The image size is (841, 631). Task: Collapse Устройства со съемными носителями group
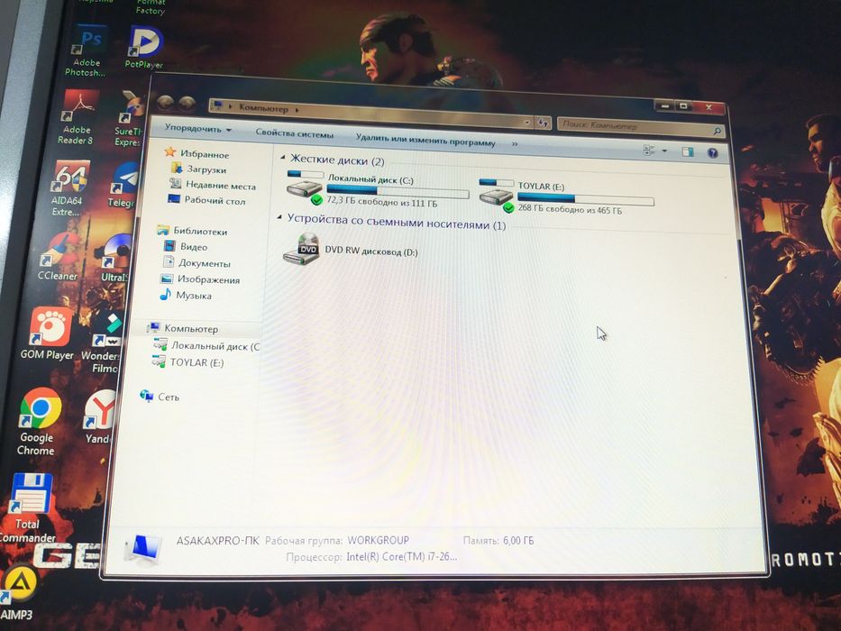click(x=279, y=217)
